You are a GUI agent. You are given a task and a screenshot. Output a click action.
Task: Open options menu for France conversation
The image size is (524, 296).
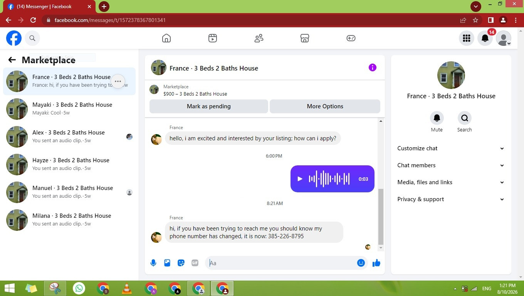118,81
